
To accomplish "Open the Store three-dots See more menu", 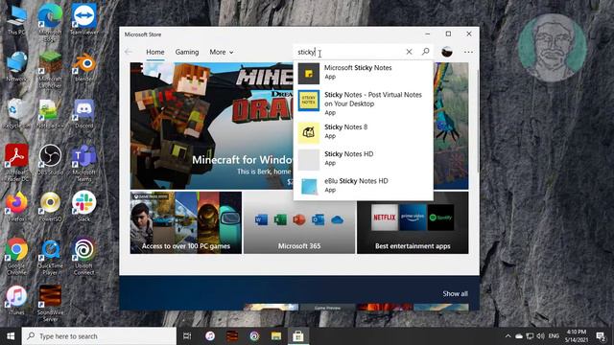I will pyautogui.click(x=468, y=52).
